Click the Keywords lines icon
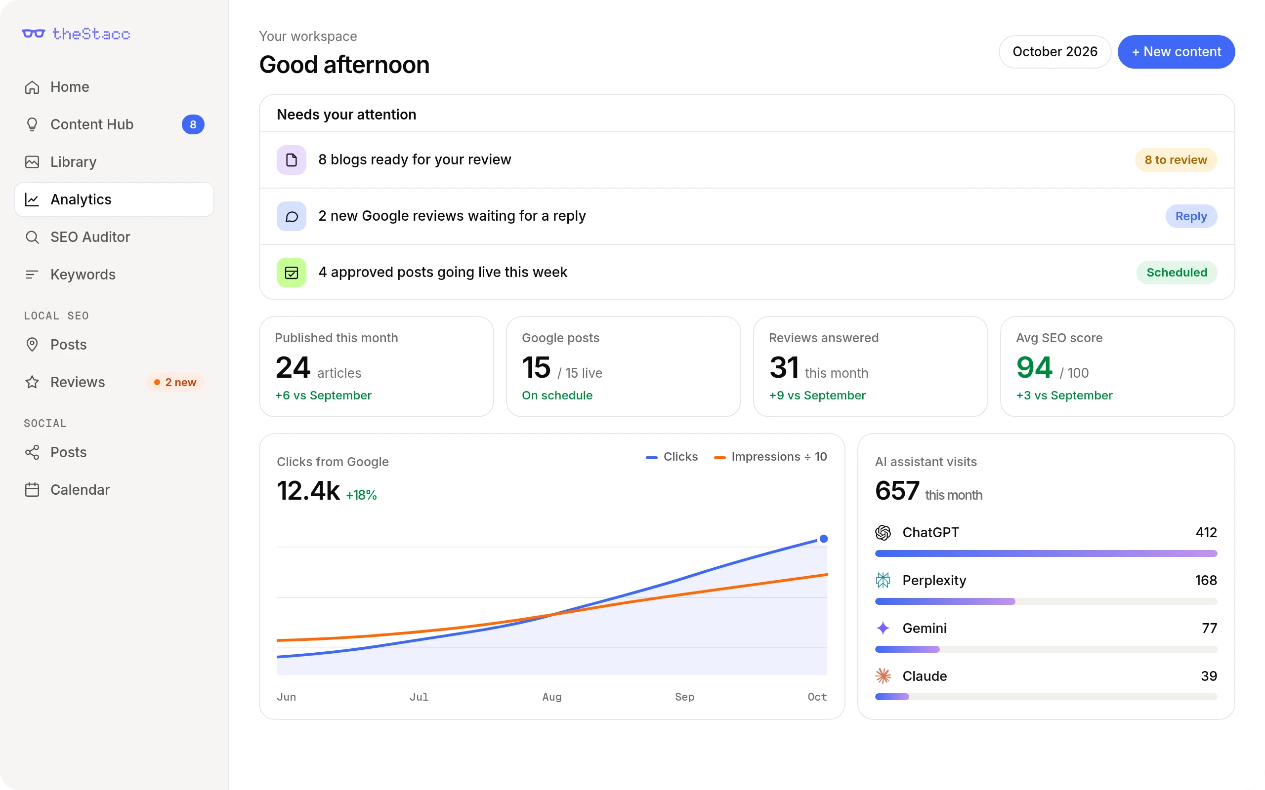 (32, 275)
